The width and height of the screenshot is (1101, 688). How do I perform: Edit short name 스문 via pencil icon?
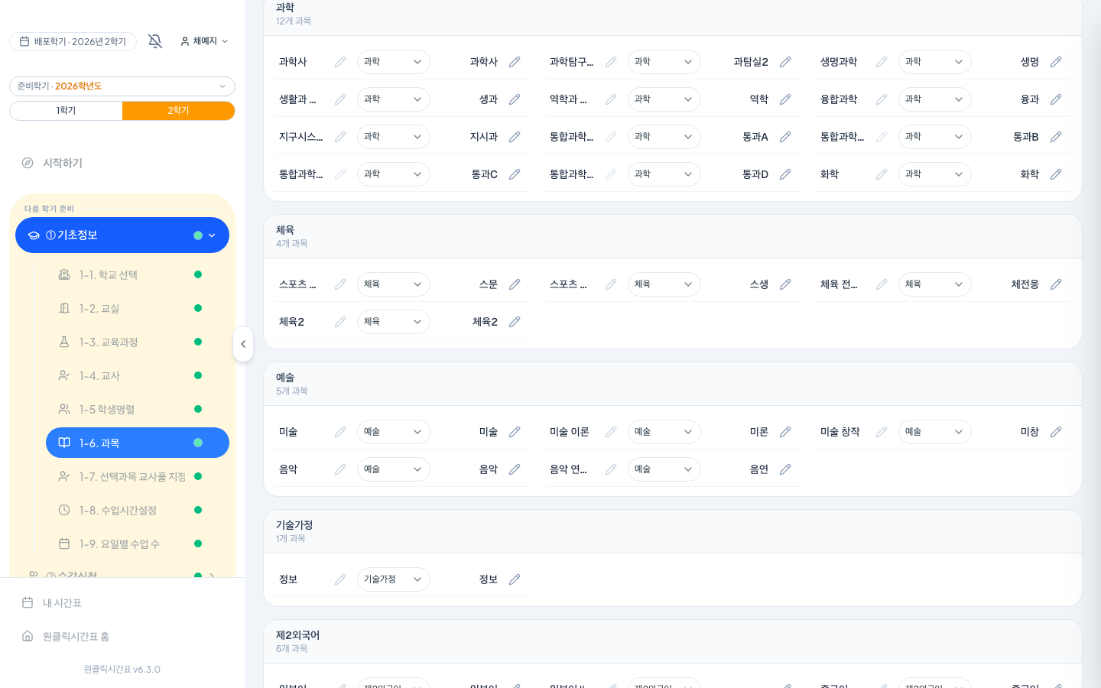click(x=515, y=284)
